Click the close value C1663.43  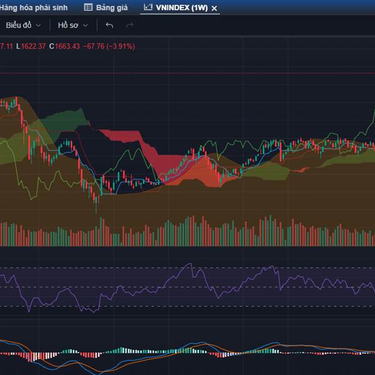tap(64, 46)
